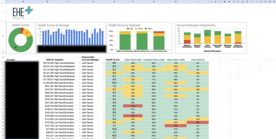Select the red 29% churn risk cell

coord(198,122)
